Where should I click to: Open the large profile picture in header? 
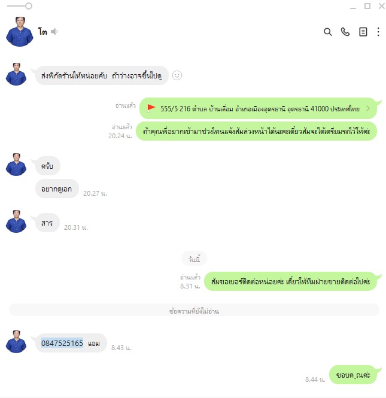point(20,32)
